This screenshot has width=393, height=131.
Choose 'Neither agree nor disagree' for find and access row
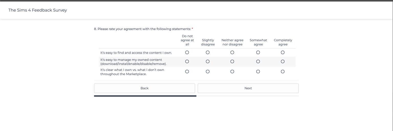[x=232, y=53]
